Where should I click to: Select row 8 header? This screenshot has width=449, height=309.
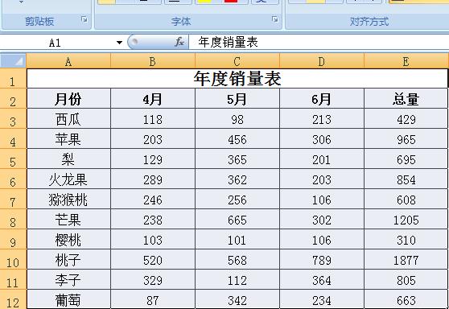(13, 219)
